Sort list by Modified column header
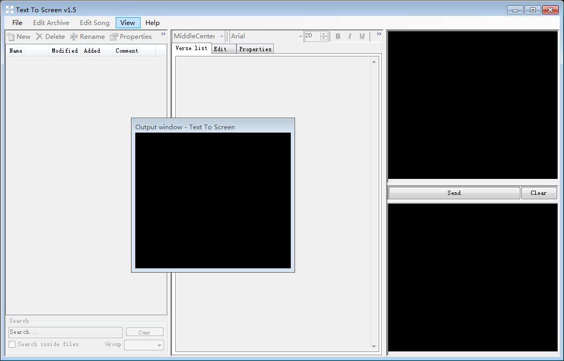 65,51
